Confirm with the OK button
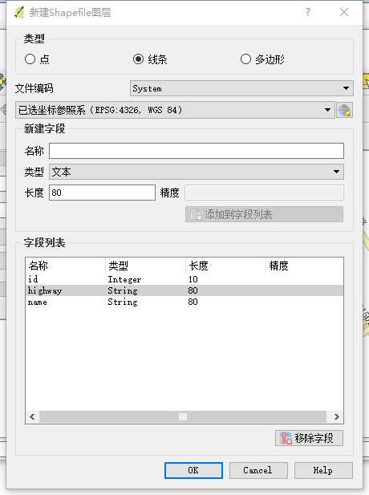The height and width of the screenshot is (495, 369). tap(193, 470)
